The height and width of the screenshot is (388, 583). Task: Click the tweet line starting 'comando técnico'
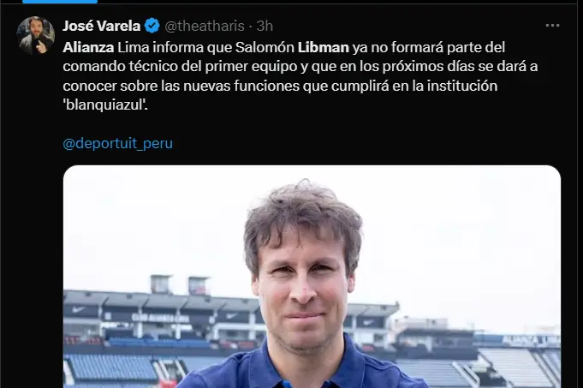[300, 66]
